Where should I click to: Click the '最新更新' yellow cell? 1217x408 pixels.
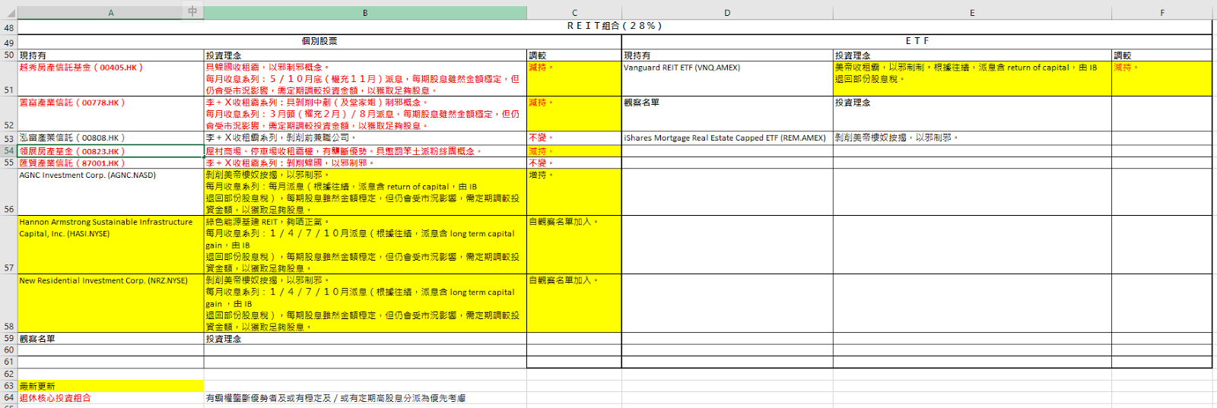point(110,386)
